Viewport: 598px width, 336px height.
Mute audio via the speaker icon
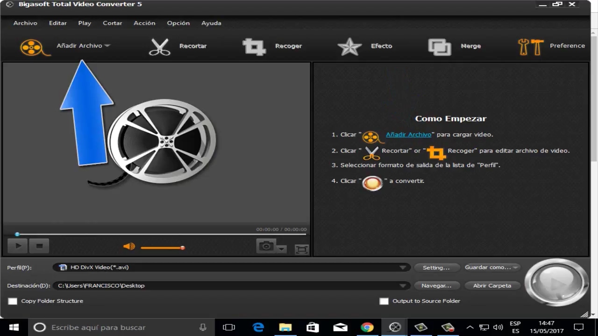[x=129, y=246]
